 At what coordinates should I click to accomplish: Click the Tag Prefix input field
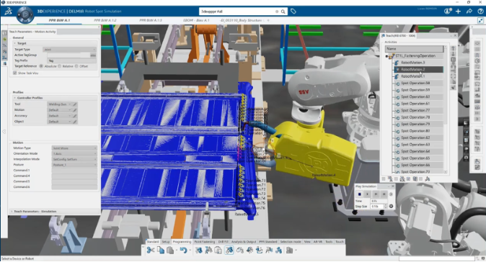click(72, 60)
